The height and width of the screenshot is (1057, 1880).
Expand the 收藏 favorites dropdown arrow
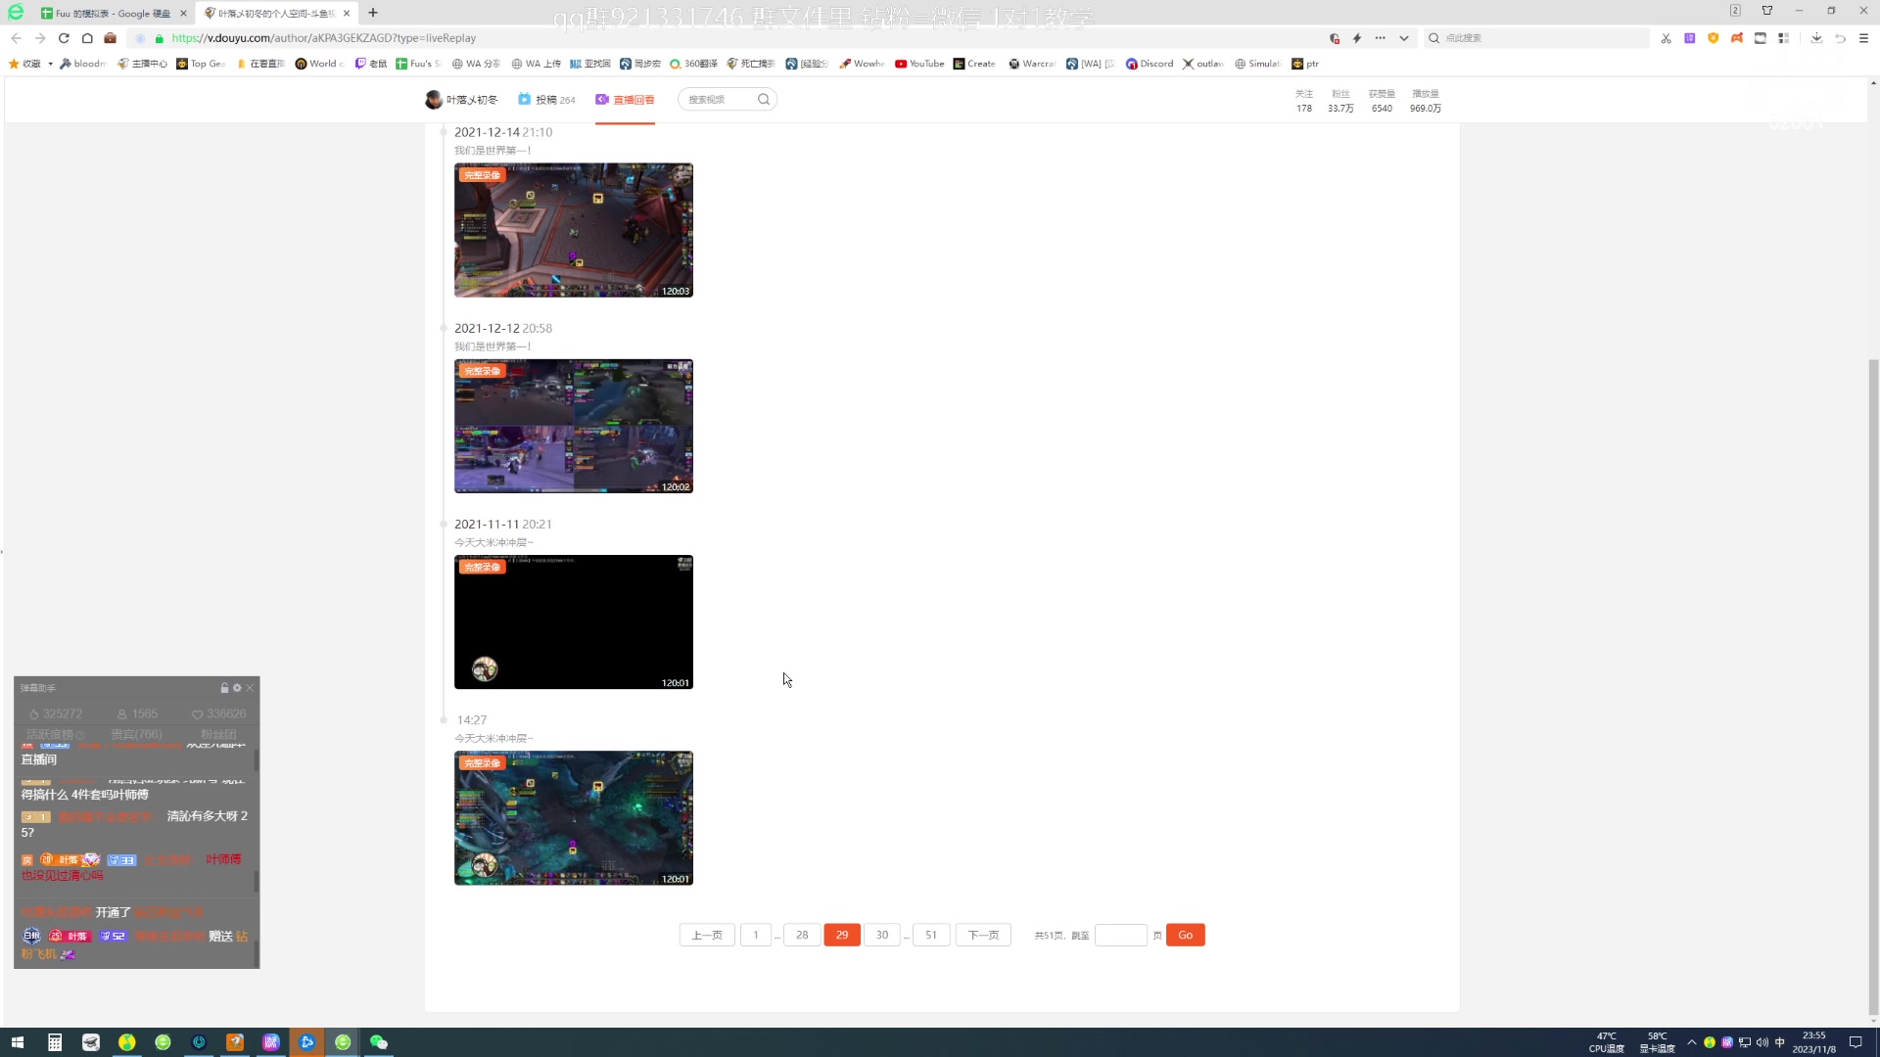pos(50,64)
